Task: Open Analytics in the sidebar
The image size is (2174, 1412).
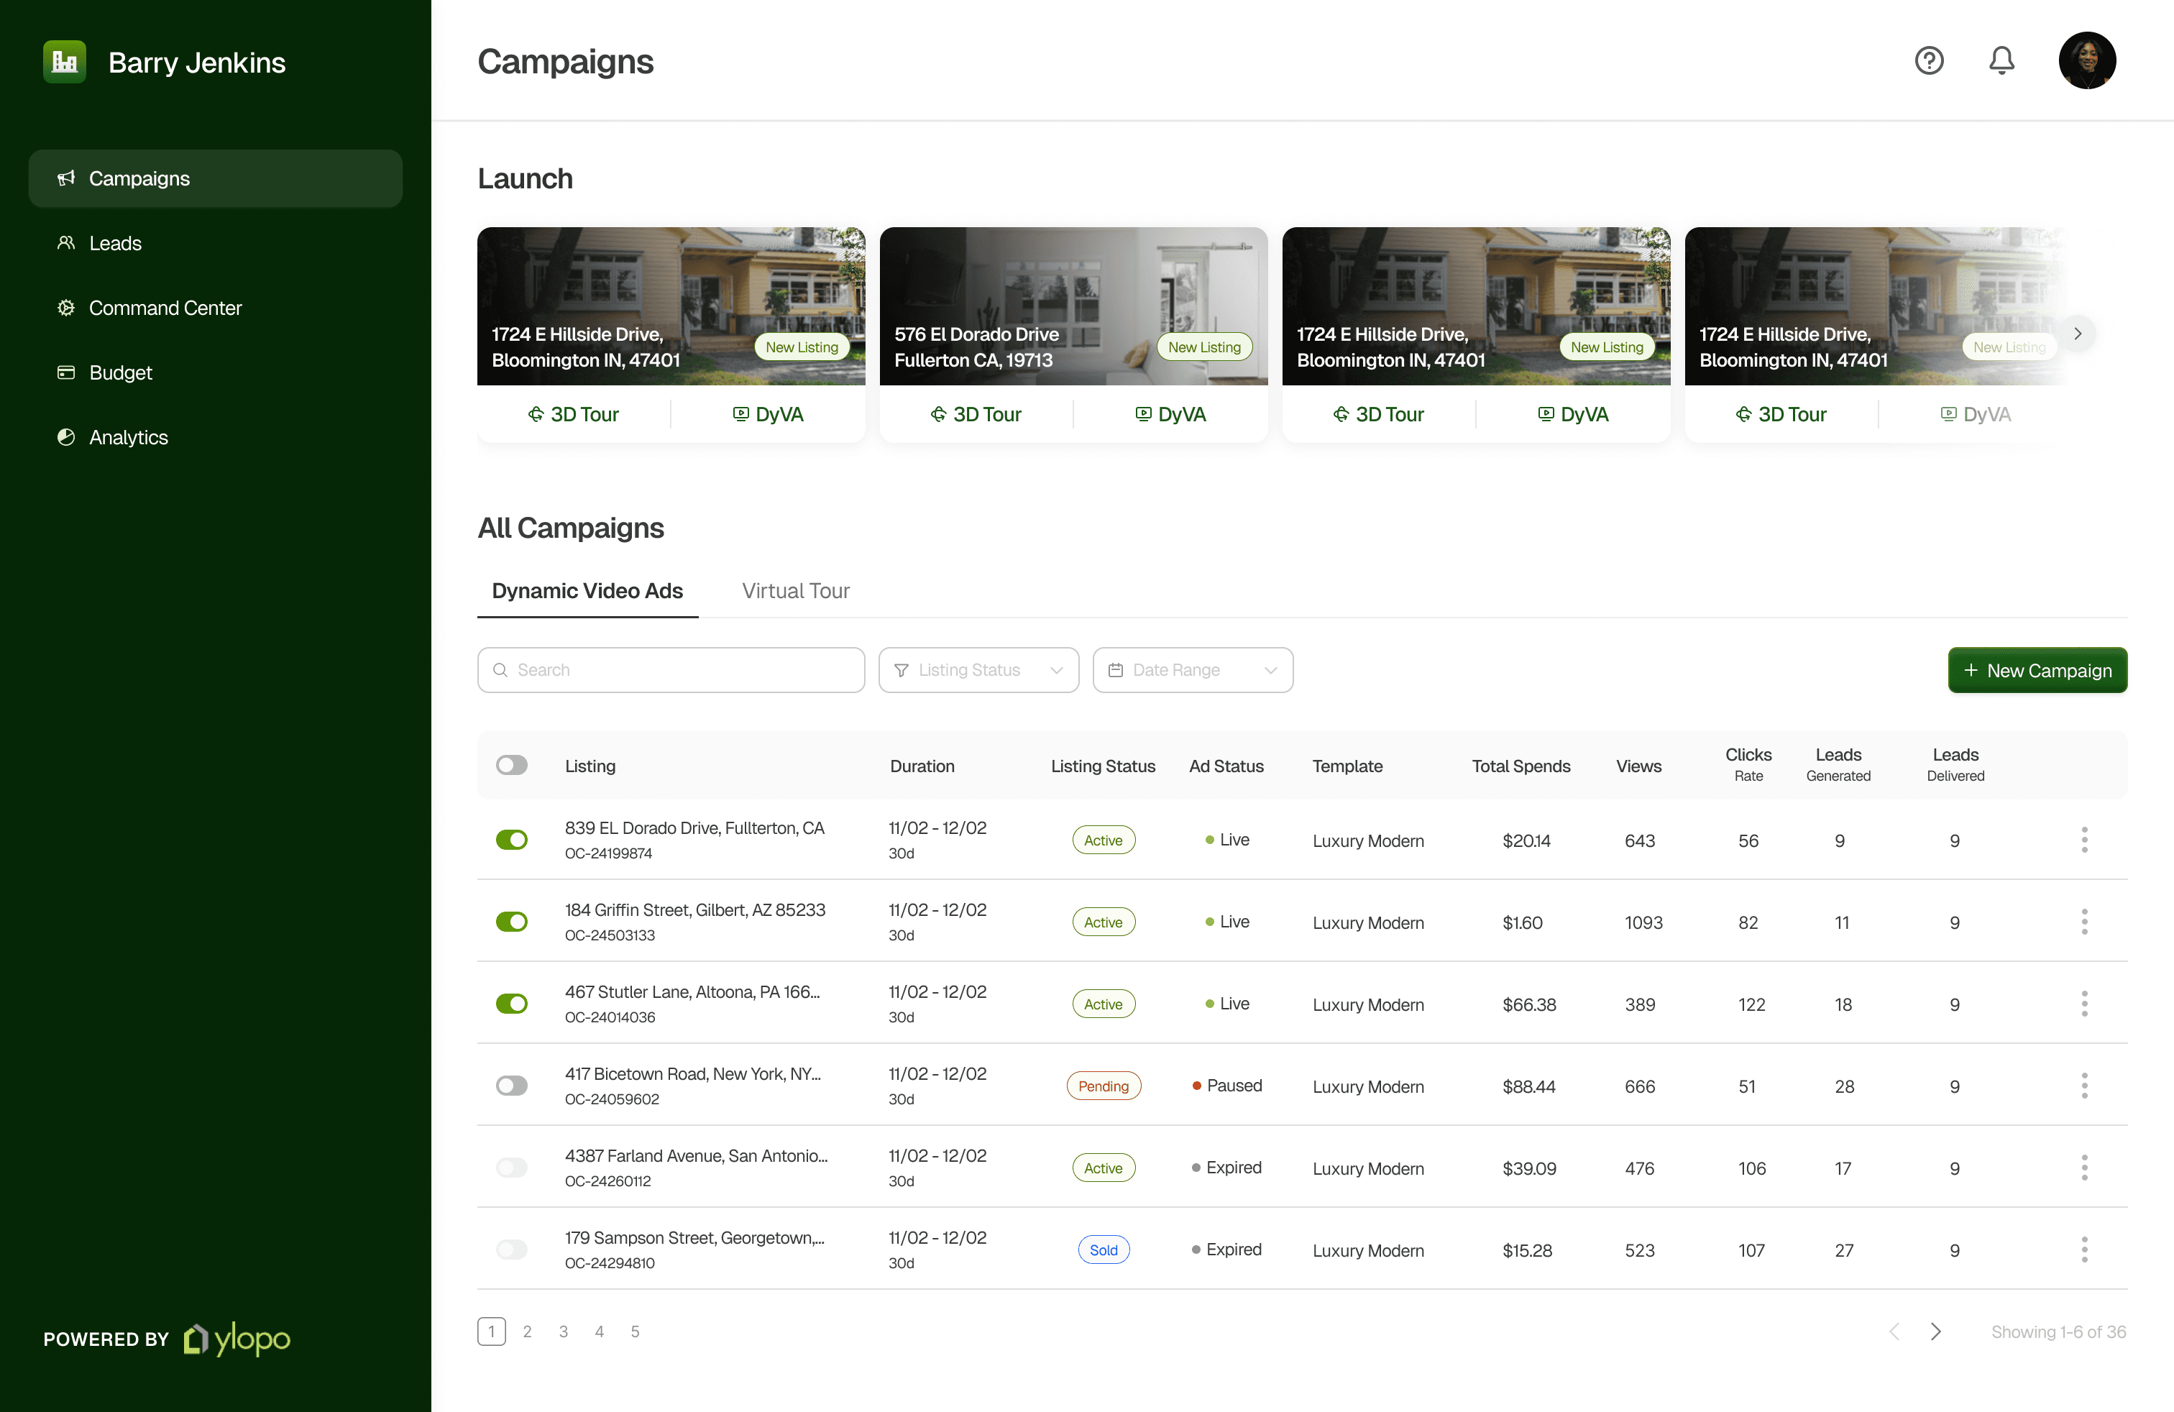Action: [128, 438]
